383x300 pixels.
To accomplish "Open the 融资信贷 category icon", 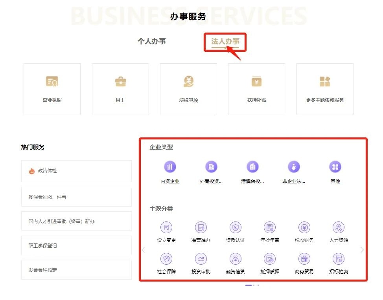I will (x=235, y=259).
